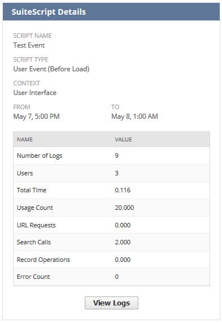
Task: Click the FROM field label
Action: pos(21,107)
